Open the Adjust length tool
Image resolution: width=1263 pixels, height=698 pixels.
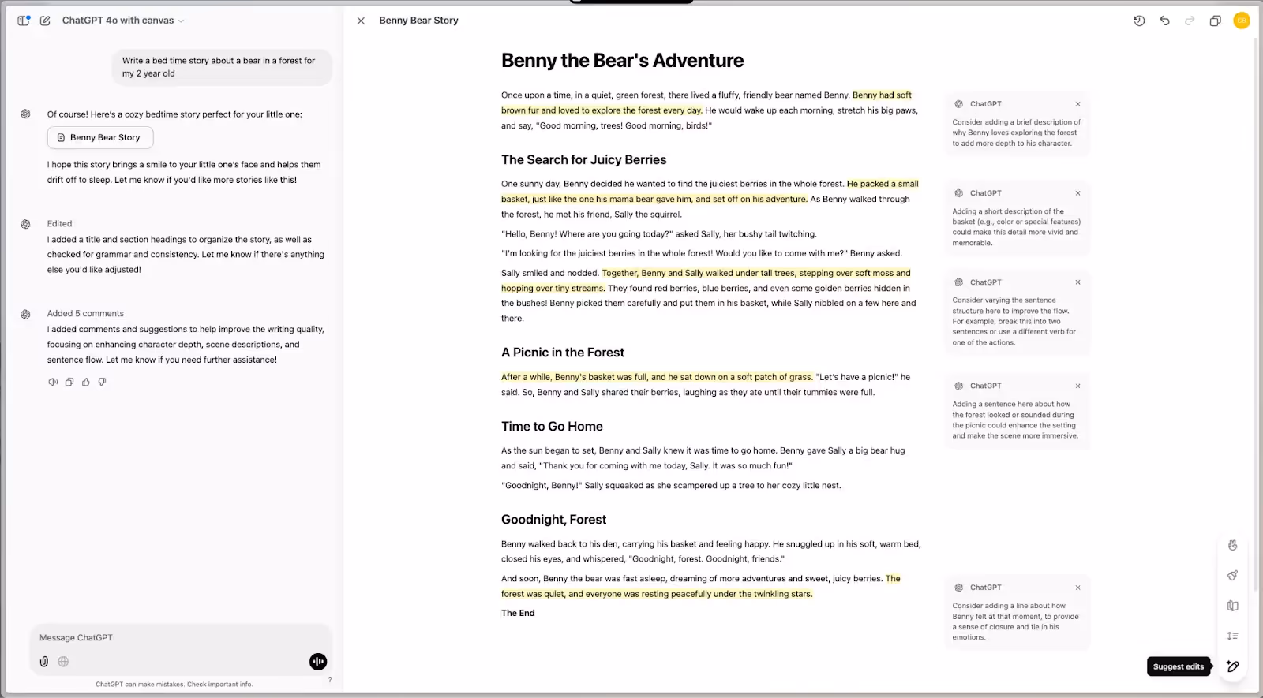tap(1232, 636)
